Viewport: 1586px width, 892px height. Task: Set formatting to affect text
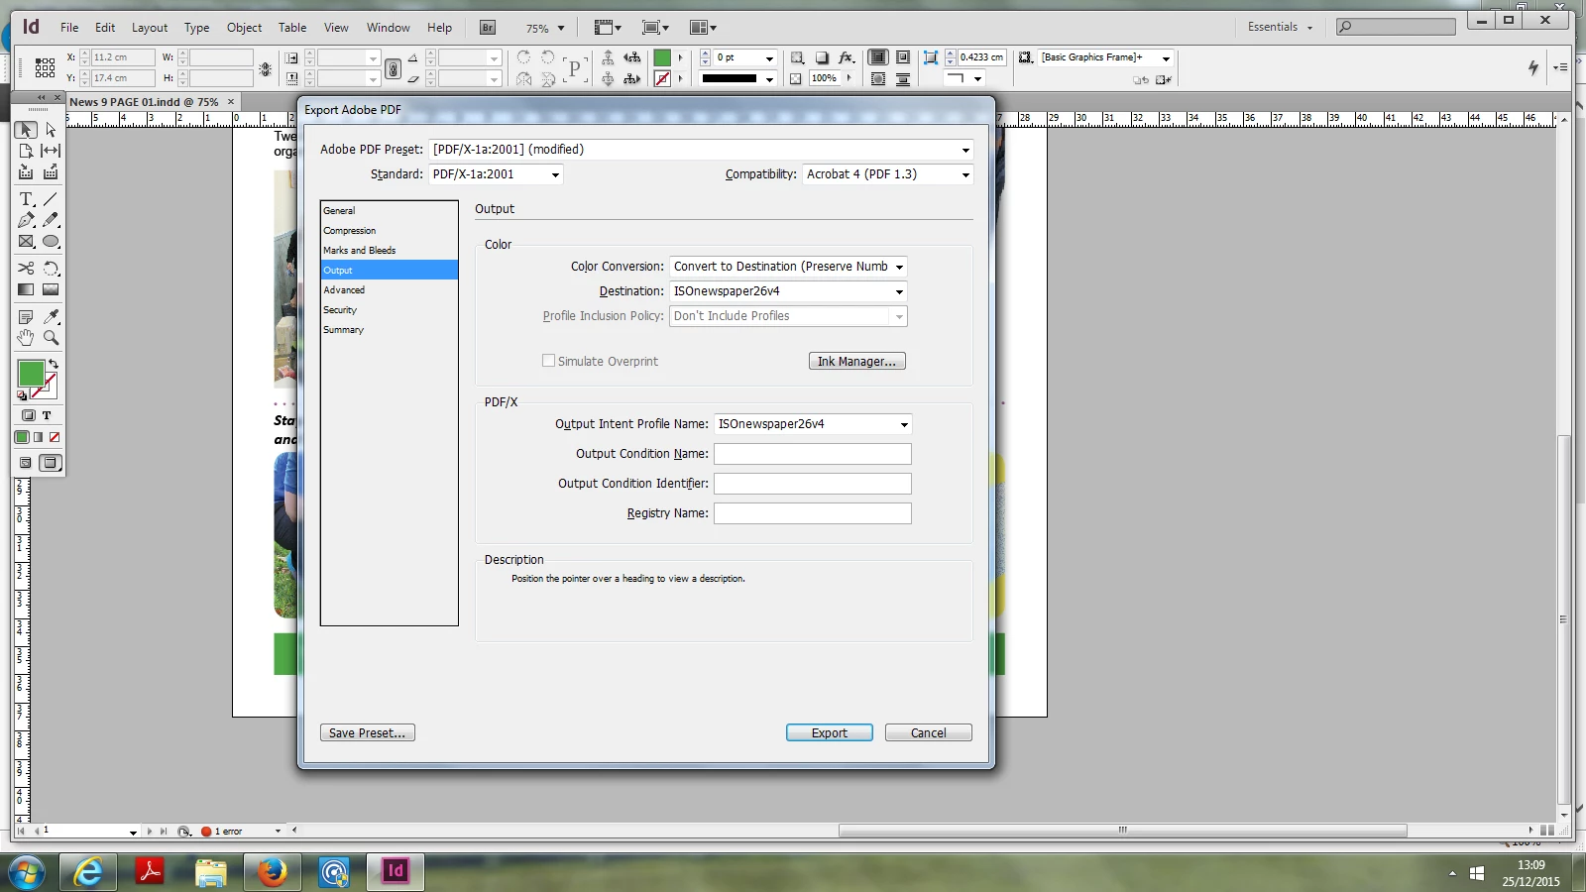coord(47,415)
